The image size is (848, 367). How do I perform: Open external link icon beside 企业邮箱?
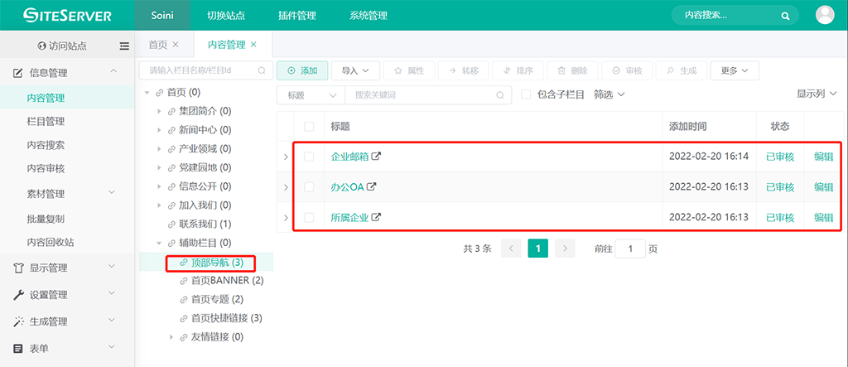pyautogui.click(x=377, y=156)
